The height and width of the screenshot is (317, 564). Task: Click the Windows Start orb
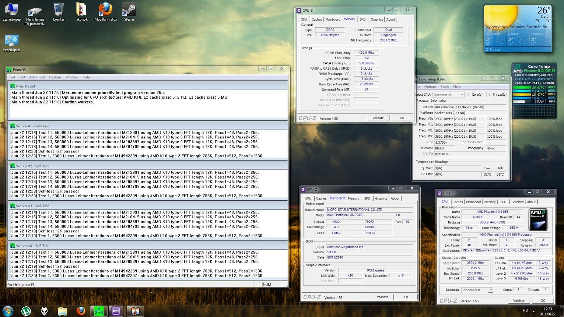(x=8, y=311)
